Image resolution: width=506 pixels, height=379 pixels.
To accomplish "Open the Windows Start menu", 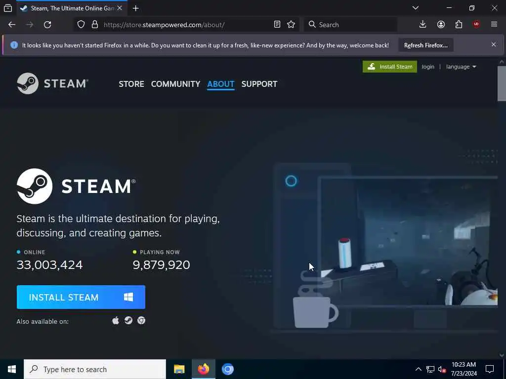I will coord(12,369).
